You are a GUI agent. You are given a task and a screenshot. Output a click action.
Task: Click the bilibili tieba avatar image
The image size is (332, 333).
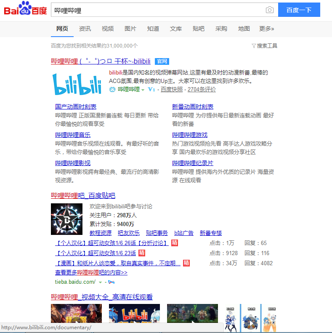click(66, 219)
